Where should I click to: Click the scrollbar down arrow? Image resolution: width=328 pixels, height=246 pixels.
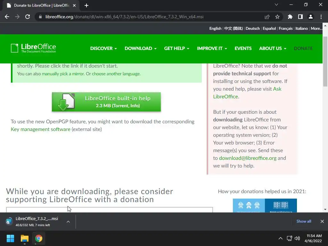pos(325,209)
